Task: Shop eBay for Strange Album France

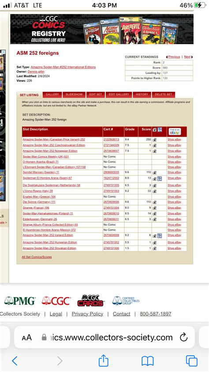Action: 175,225
